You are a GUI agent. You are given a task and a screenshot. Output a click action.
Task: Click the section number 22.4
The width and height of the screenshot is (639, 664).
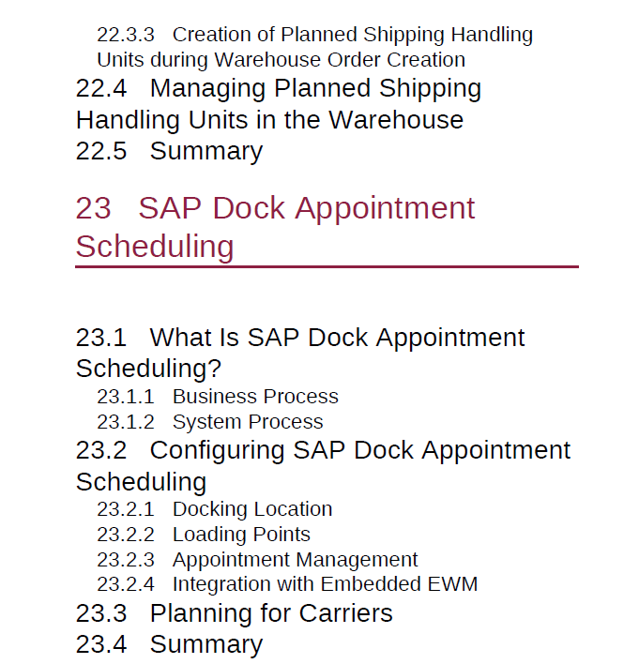pos(101,88)
